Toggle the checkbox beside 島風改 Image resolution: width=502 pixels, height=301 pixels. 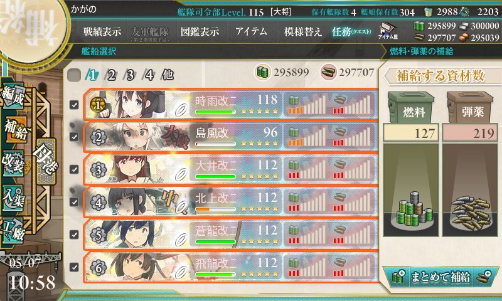pyautogui.click(x=74, y=137)
